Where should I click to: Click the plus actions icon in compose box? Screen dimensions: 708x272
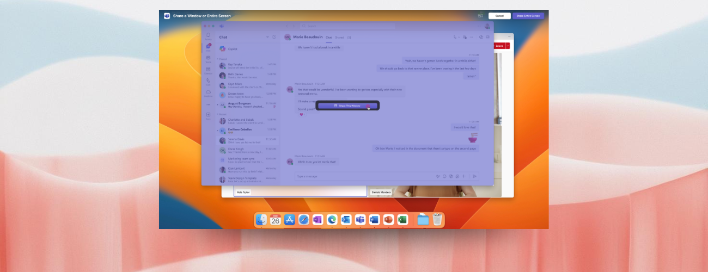pos(464,176)
